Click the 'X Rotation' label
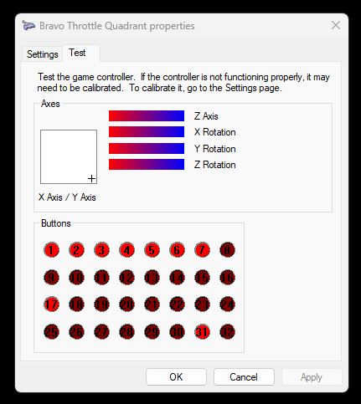 pyautogui.click(x=215, y=132)
